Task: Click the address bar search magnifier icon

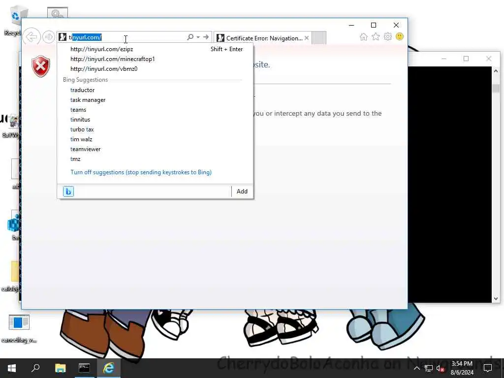Action: point(190,37)
